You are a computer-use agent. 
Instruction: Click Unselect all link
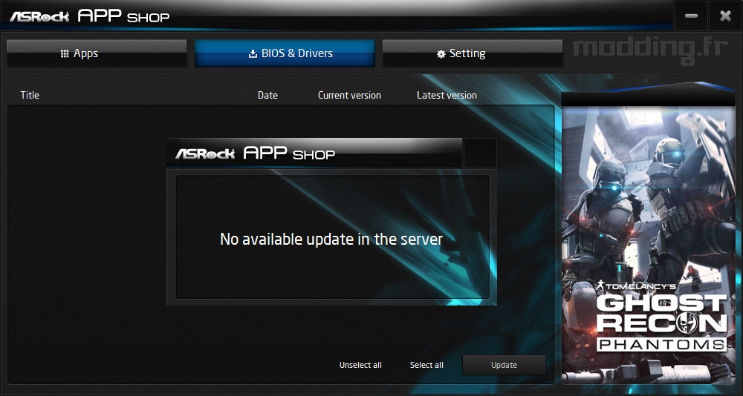[x=360, y=365]
